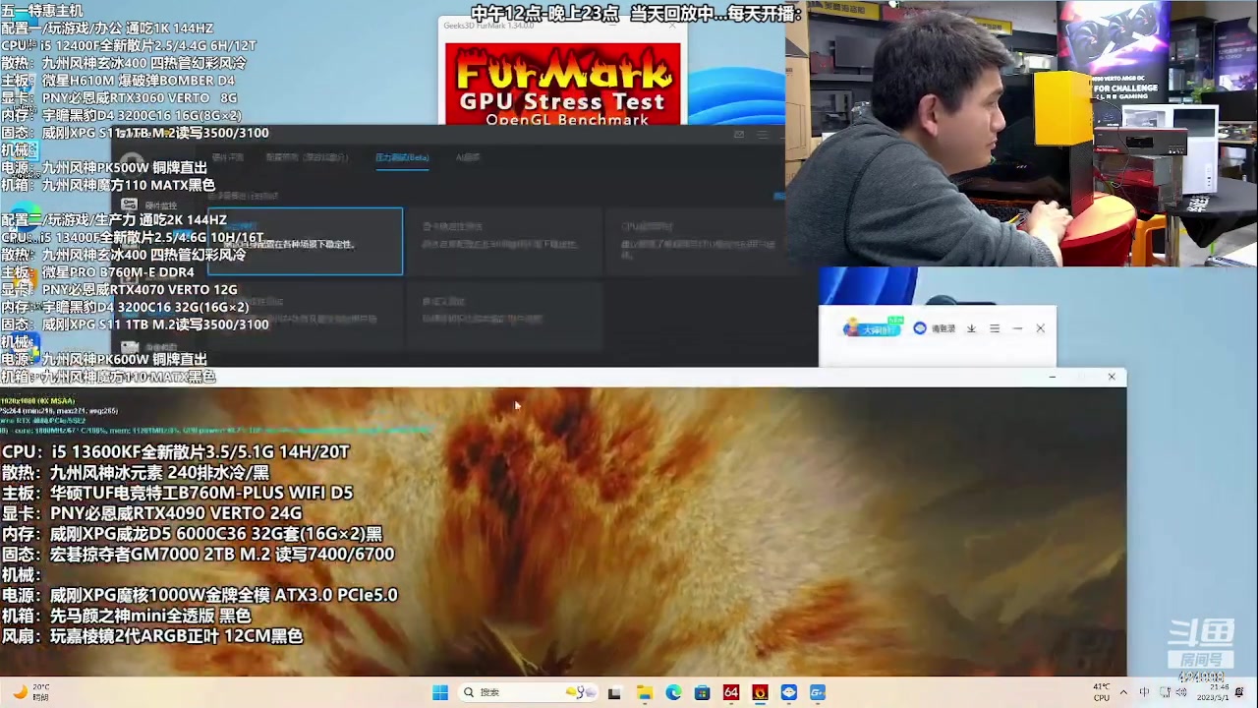1258x708 pixels.
Task: Open the blue G+ taskbar icon
Action: tap(818, 692)
